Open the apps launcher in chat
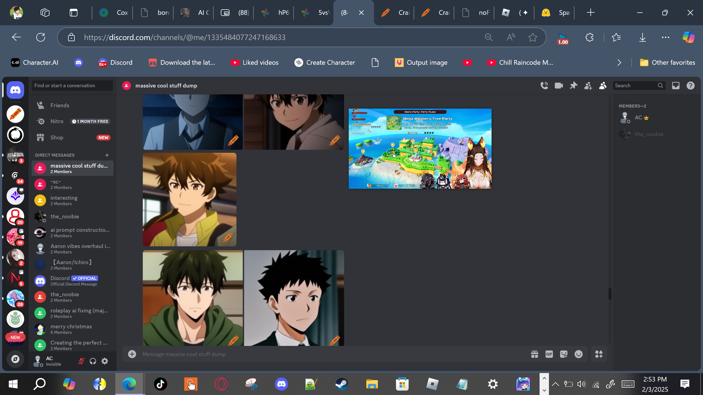The width and height of the screenshot is (703, 395). (x=599, y=354)
